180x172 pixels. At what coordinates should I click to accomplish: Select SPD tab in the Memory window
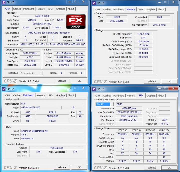click(x=140, y=10)
